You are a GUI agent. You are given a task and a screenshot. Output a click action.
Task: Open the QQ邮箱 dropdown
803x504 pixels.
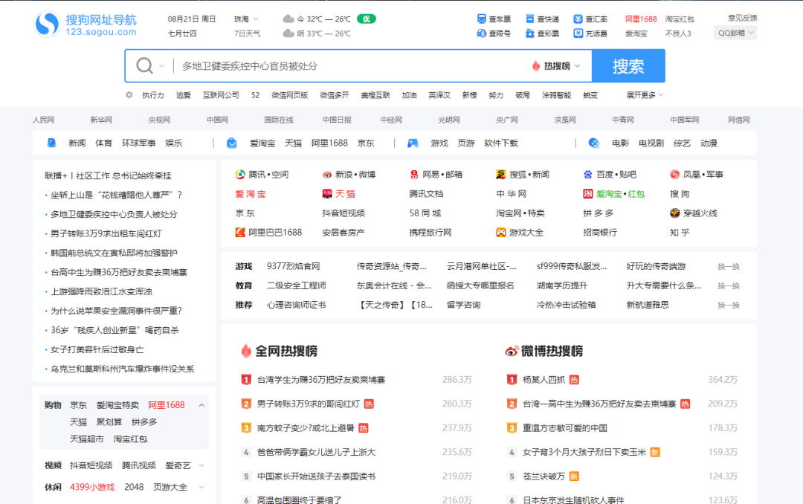[x=735, y=32]
